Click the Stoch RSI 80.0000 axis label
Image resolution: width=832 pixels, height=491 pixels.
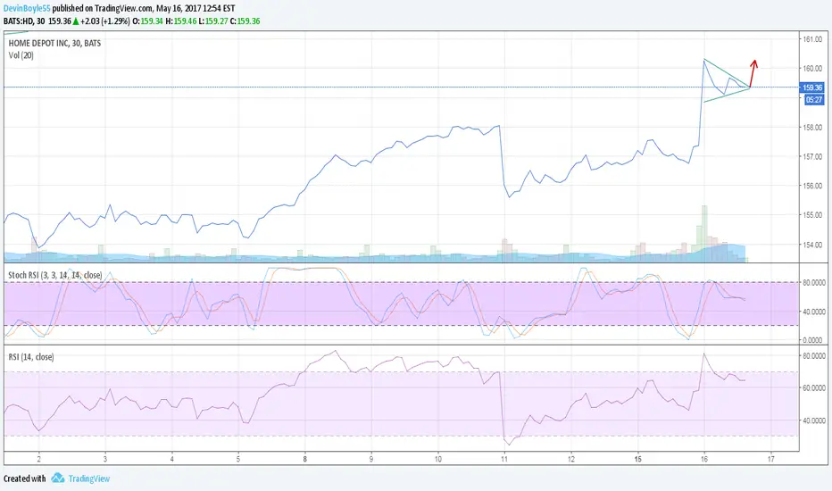814,283
